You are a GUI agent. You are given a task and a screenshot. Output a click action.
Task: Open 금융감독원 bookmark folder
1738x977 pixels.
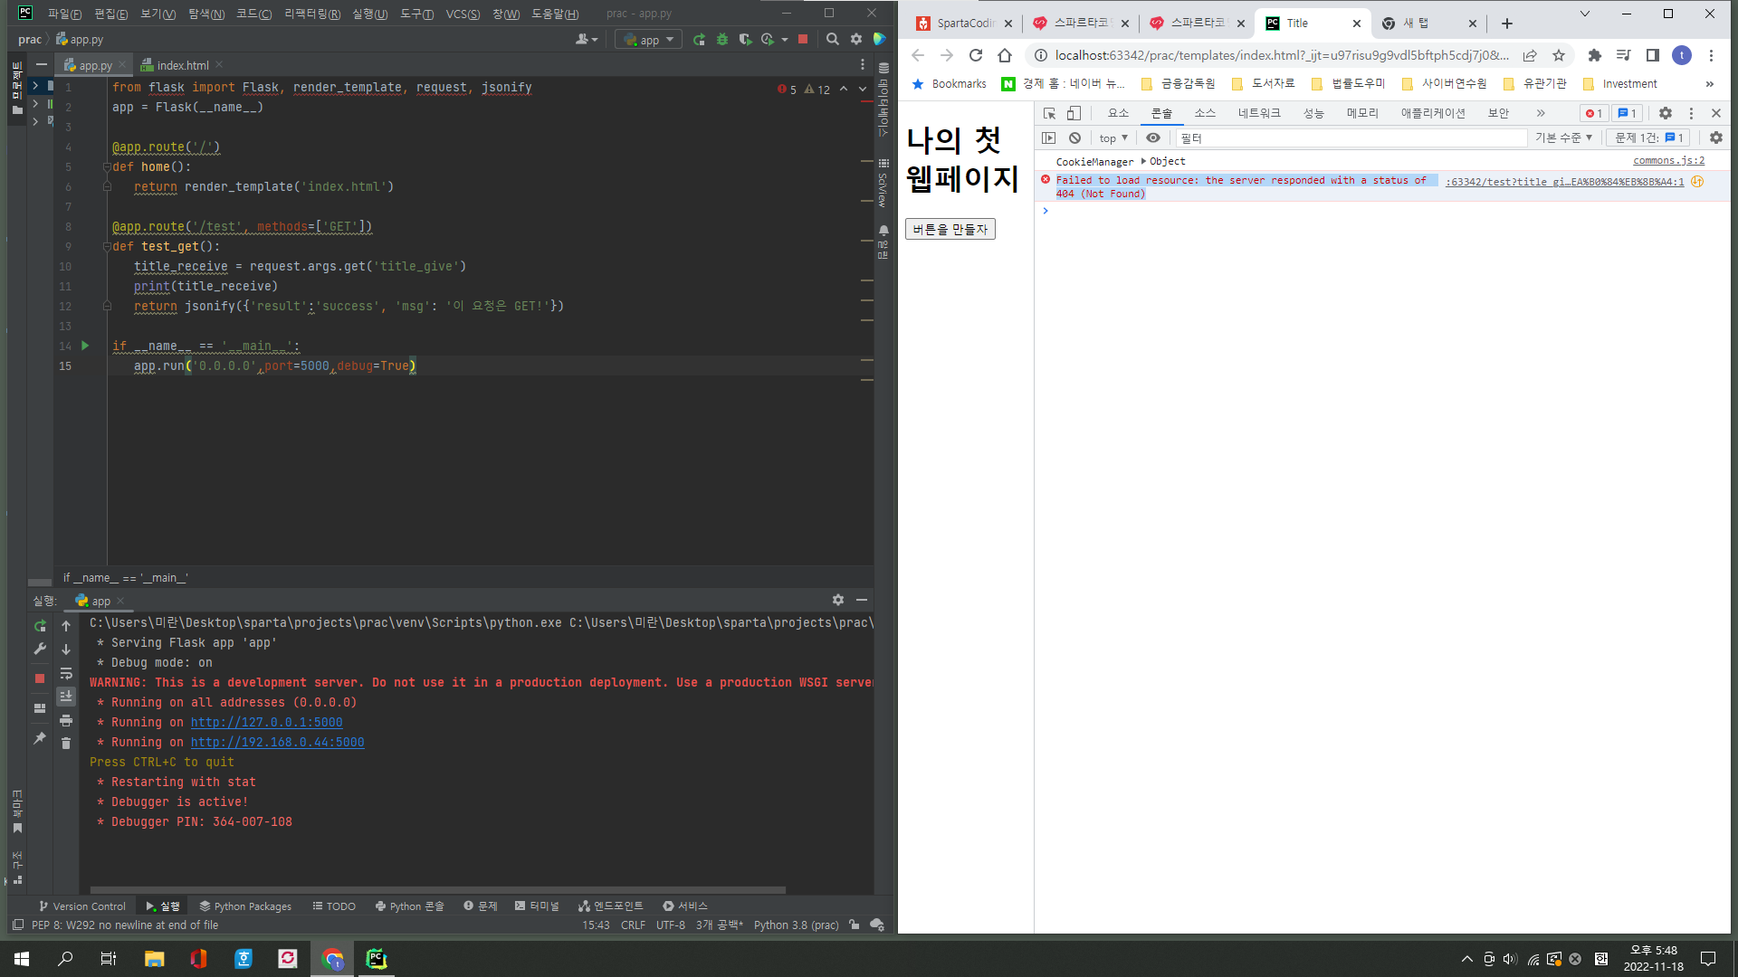(1178, 83)
